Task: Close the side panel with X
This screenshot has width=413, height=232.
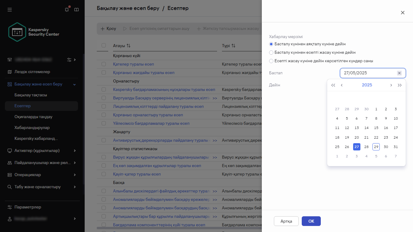Action: coord(402,13)
